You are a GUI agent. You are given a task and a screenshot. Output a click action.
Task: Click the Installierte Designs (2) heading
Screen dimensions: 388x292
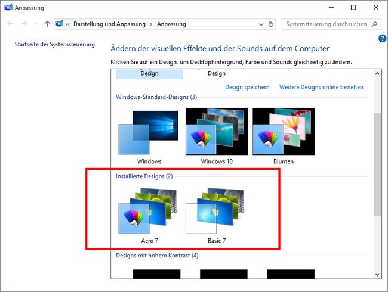coord(144,176)
